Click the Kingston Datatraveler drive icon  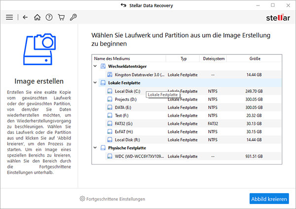(x=110, y=75)
